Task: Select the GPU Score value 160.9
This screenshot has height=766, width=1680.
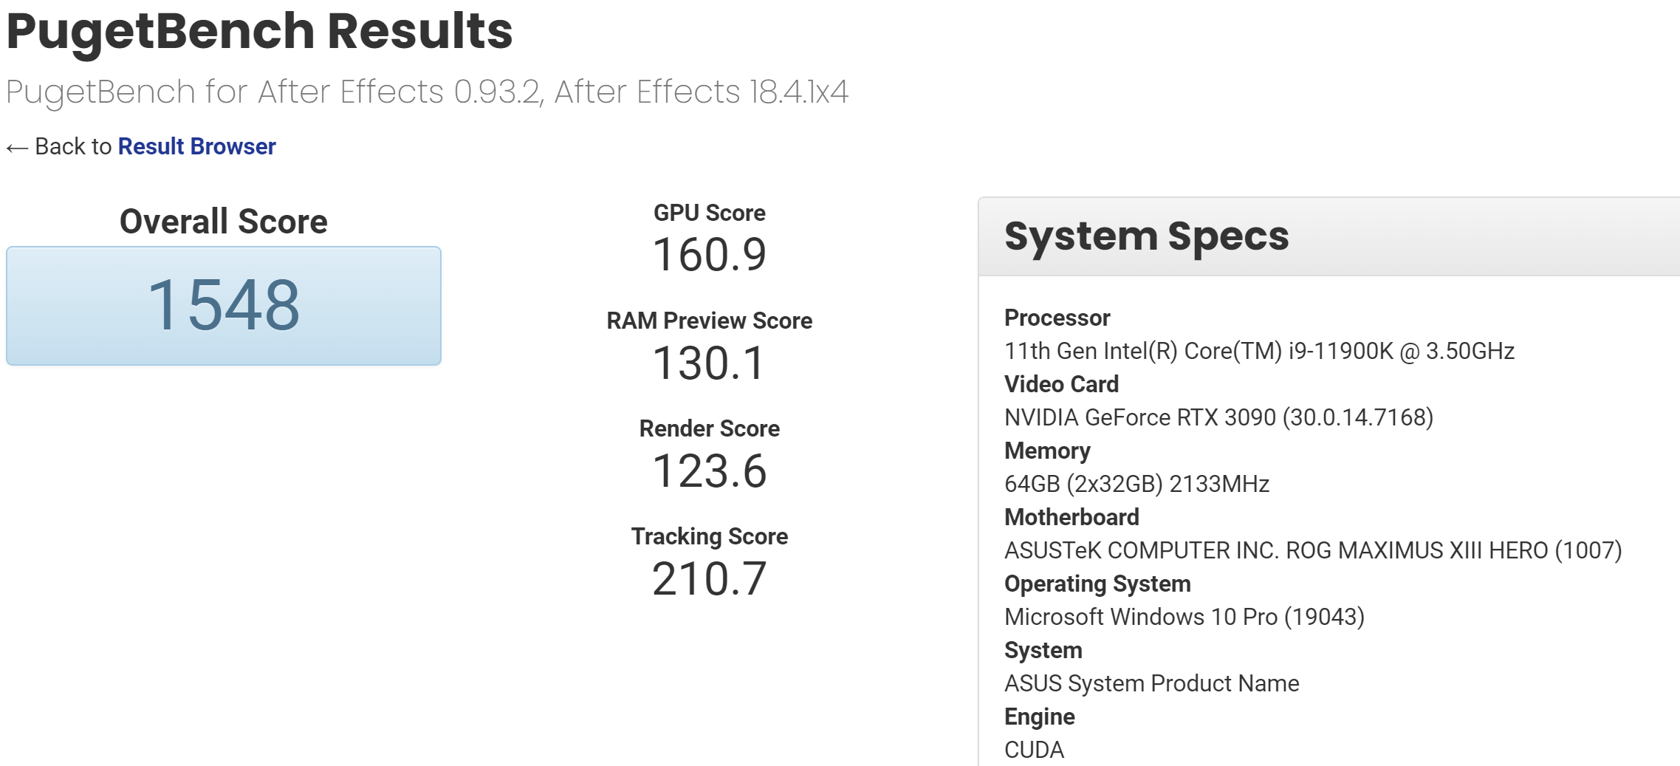Action: pos(709,255)
